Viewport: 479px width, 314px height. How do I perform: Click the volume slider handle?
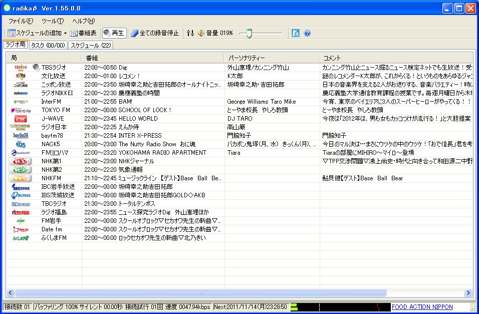pyautogui.click(x=249, y=33)
